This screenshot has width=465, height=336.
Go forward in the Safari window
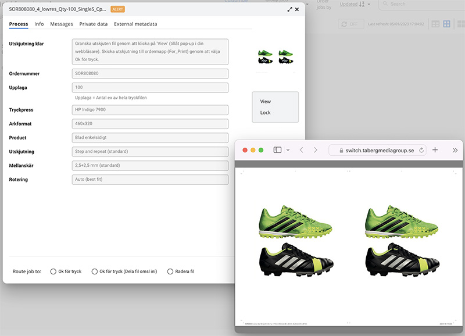coord(316,150)
